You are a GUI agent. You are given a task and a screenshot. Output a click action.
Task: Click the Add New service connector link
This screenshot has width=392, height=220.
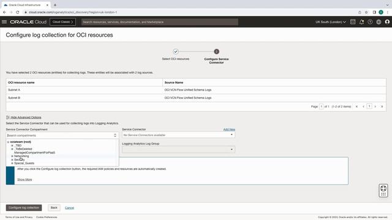(x=229, y=130)
